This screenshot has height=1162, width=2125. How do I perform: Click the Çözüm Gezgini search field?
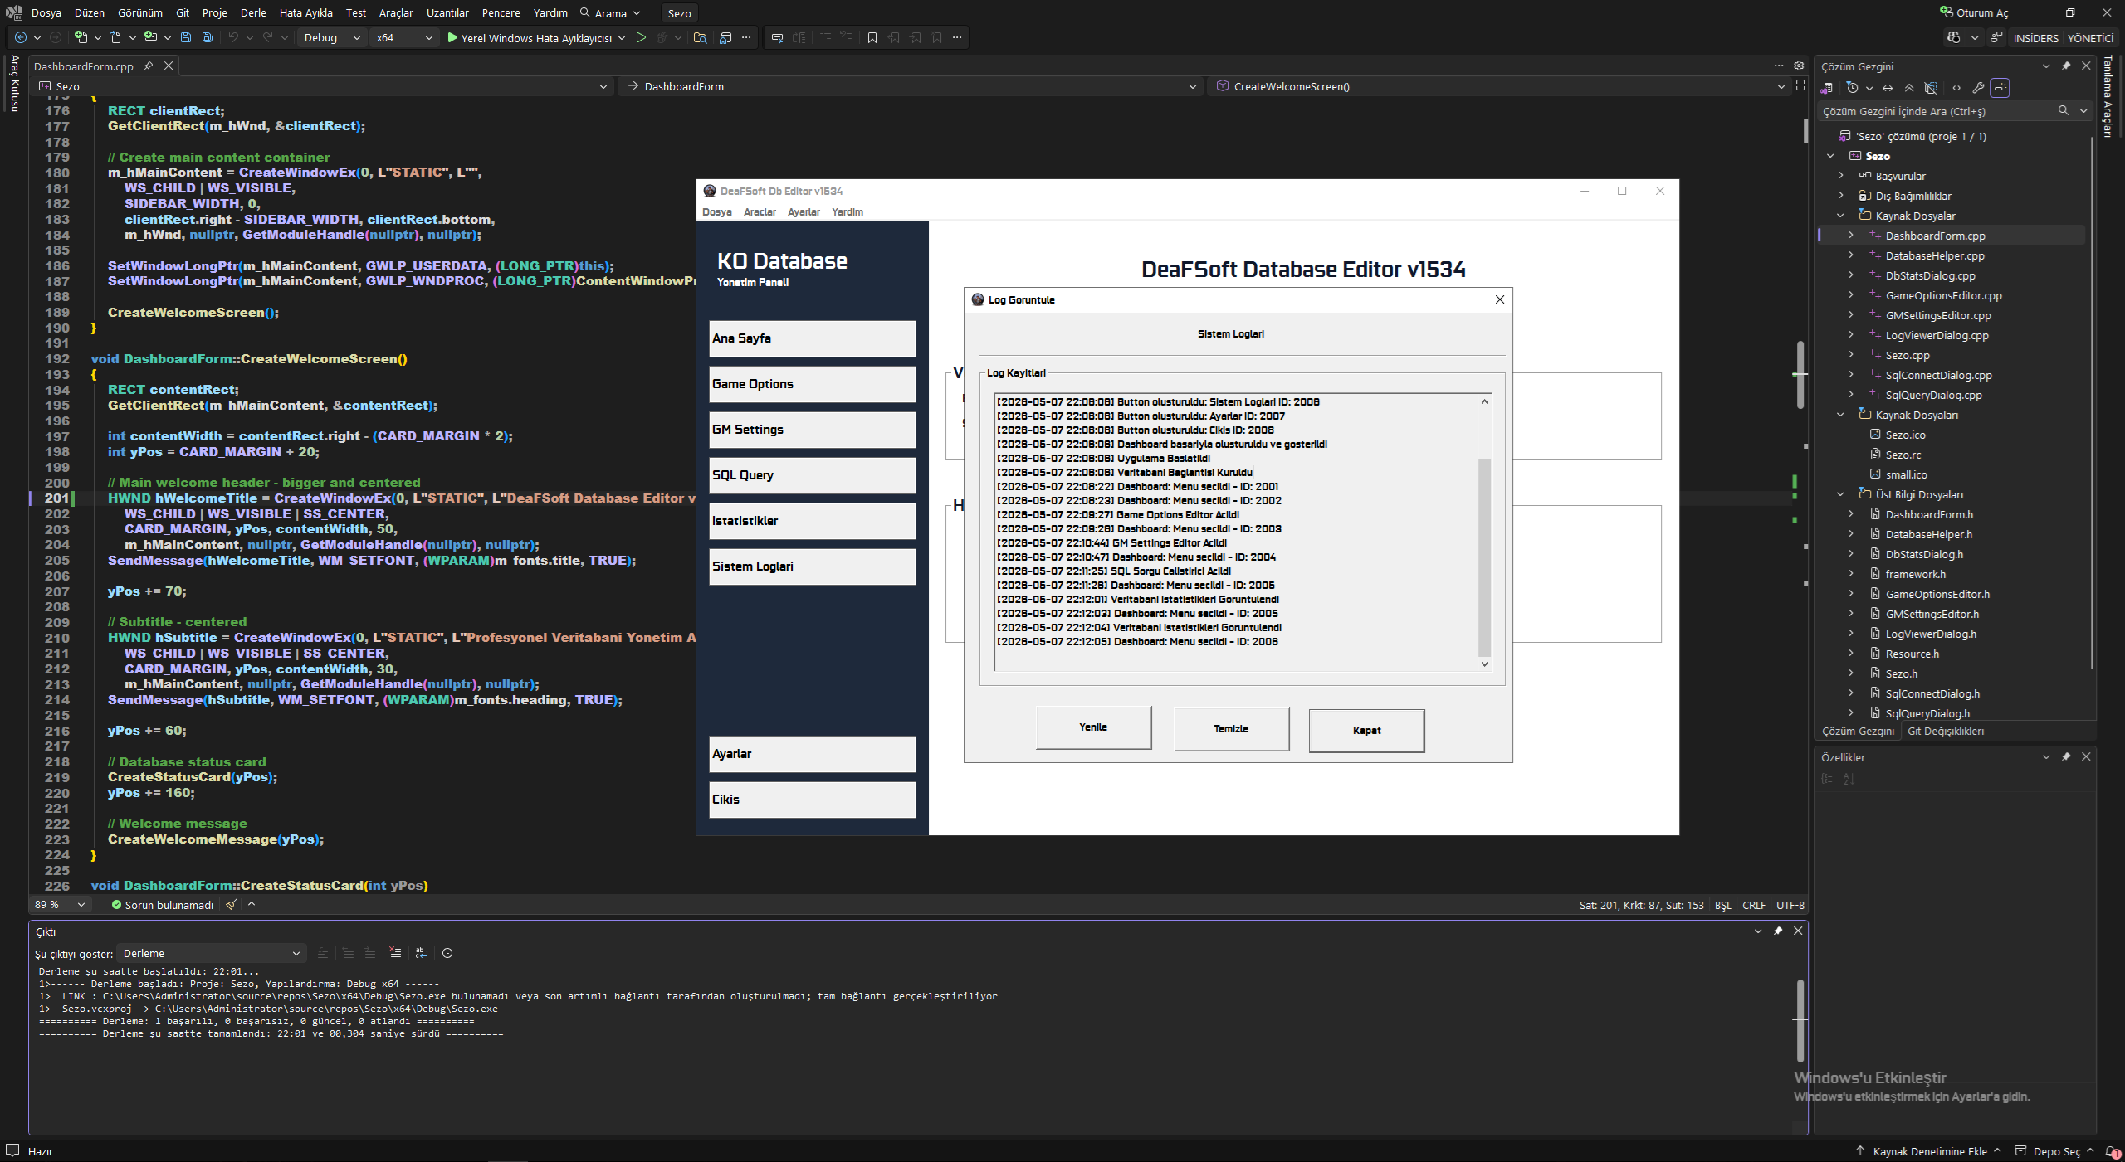1938,111
